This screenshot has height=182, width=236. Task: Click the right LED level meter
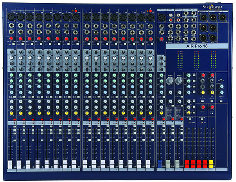click(214, 60)
